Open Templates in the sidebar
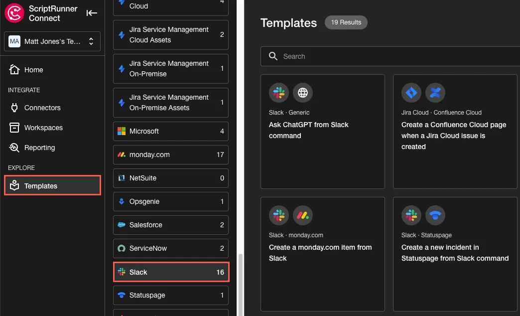This screenshot has height=316, width=520. point(52,185)
